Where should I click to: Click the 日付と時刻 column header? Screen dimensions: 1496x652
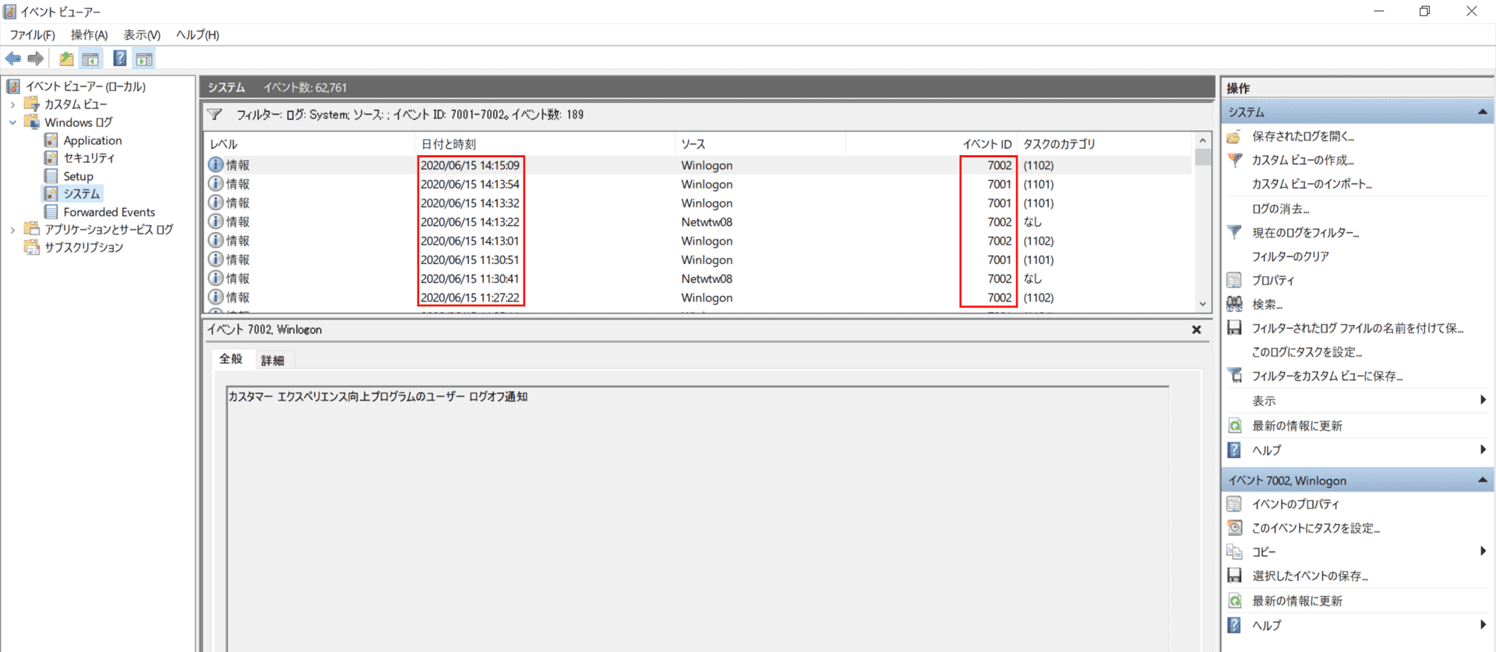pyautogui.click(x=545, y=144)
